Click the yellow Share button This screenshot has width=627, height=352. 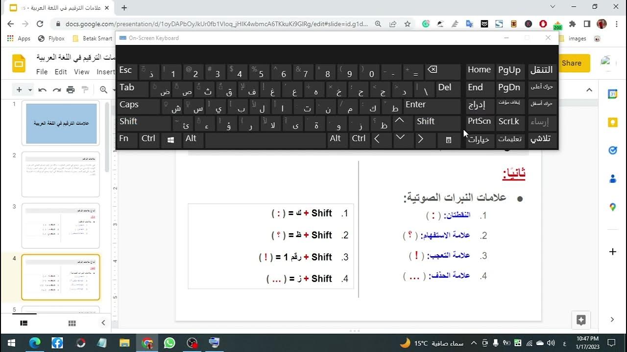tap(574, 63)
